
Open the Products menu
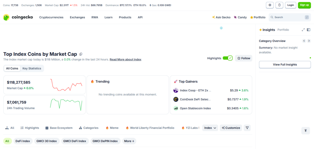(x=125, y=17)
